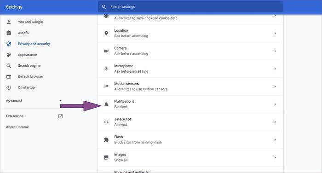
Task: Open JavaScript settings via its arrow
Action: (275, 122)
